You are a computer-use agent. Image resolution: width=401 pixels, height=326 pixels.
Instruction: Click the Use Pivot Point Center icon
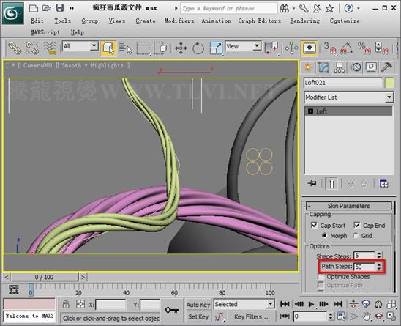[271, 48]
